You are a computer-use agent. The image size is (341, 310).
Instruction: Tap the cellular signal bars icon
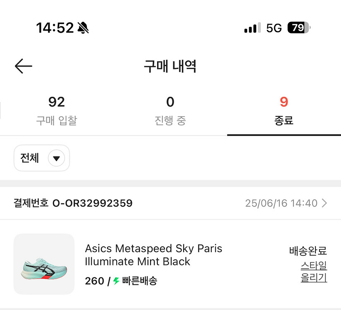tap(252, 28)
